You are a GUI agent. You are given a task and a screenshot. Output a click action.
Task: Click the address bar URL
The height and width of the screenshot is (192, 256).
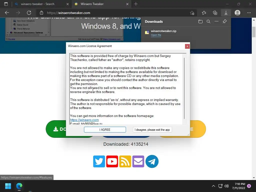68,13
